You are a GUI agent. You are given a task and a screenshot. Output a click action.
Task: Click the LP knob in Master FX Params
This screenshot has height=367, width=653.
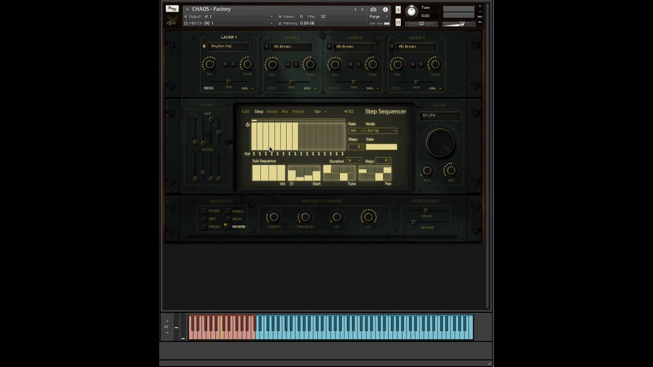[x=368, y=217]
